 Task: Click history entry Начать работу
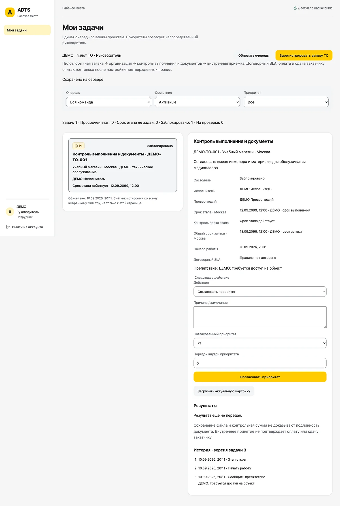[225, 468]
